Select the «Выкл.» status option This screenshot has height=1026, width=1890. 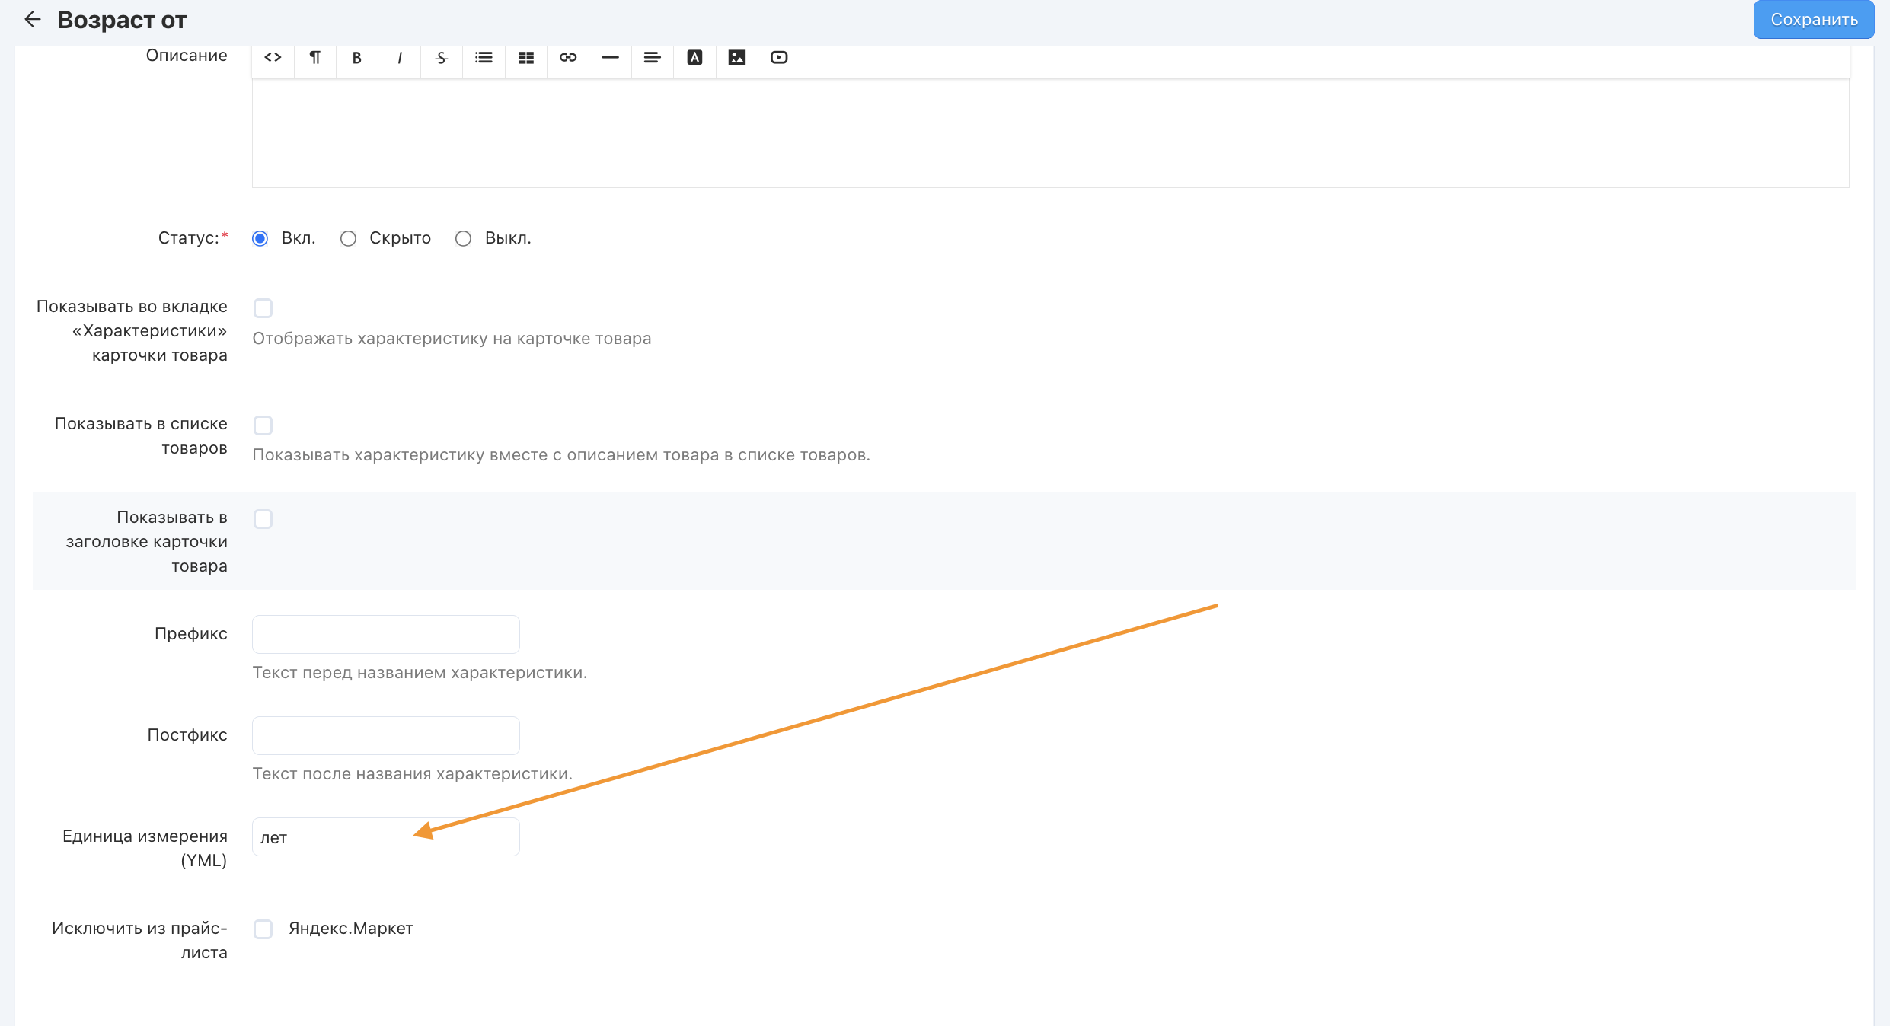tap(463, 239)
